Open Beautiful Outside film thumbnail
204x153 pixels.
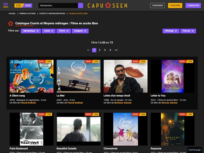coord(78,129)
